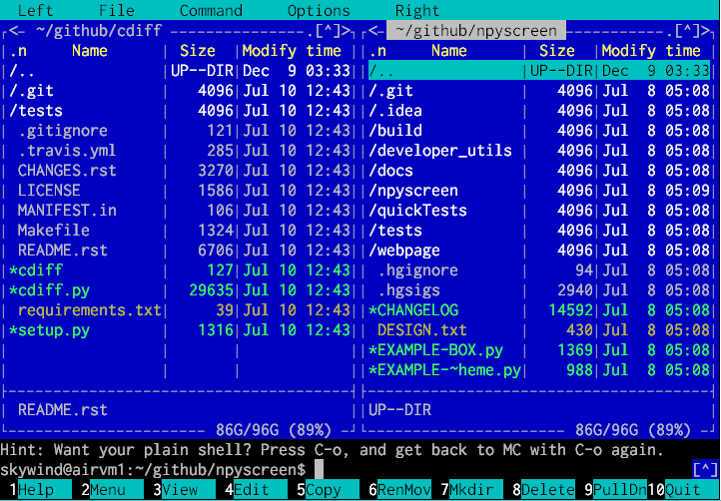Select *cdiff executable file
721x501 pixels.
(180, 270)
